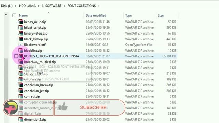Navigate to 1. SOFTWARE breadcrumb

tap(52, 6)
